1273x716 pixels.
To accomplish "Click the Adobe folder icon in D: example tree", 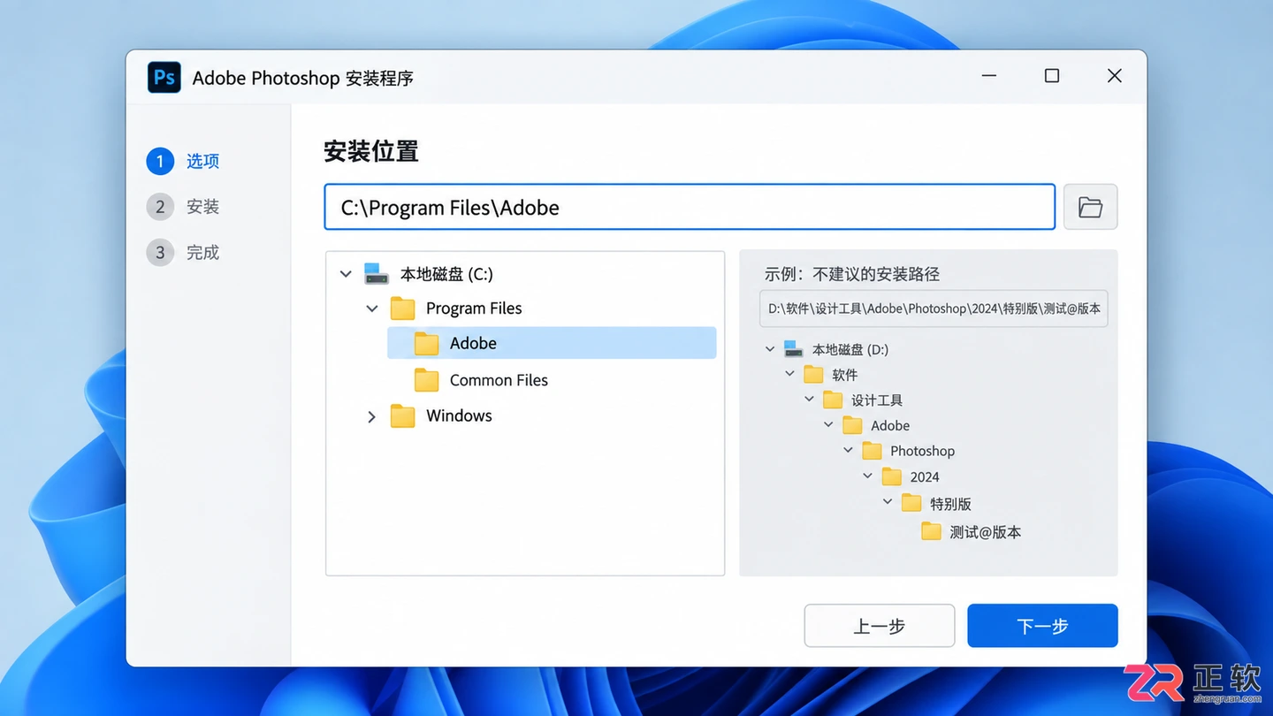I will [x=852, y=426].
